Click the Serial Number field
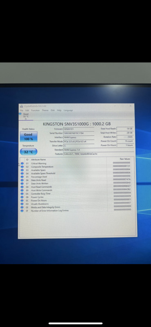 click(79, 133)
